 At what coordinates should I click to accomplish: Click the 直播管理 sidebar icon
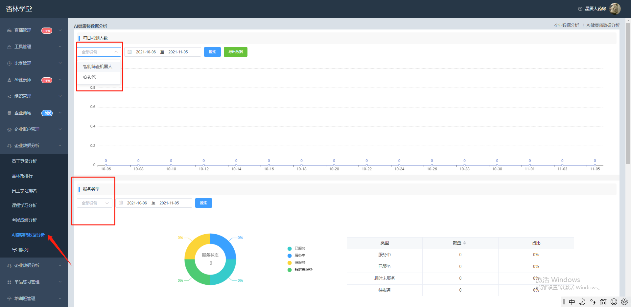(9, 30)
